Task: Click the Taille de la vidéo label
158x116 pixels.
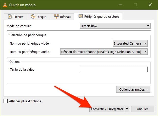Action: click(22, 70)
